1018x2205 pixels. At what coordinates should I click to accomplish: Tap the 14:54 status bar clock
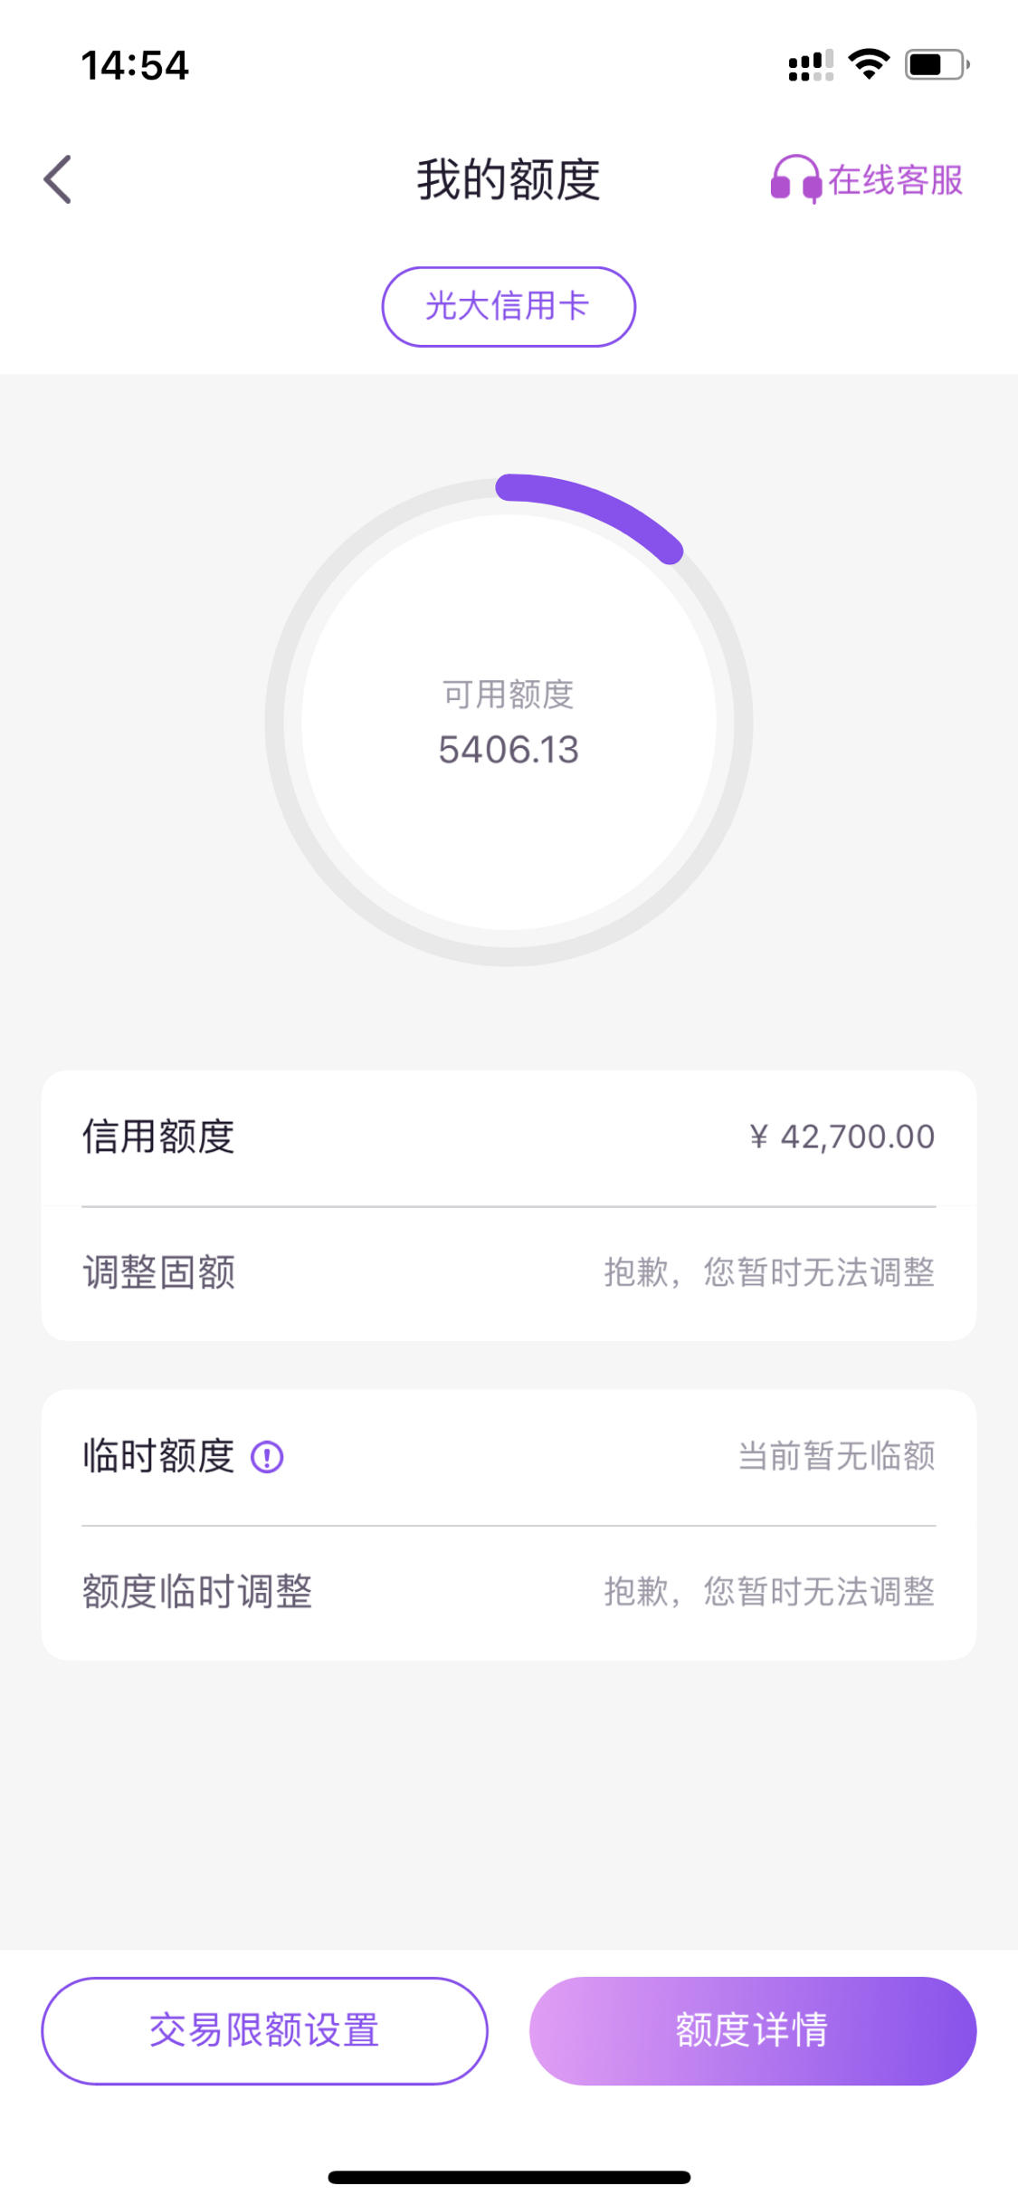coord(135,65)
